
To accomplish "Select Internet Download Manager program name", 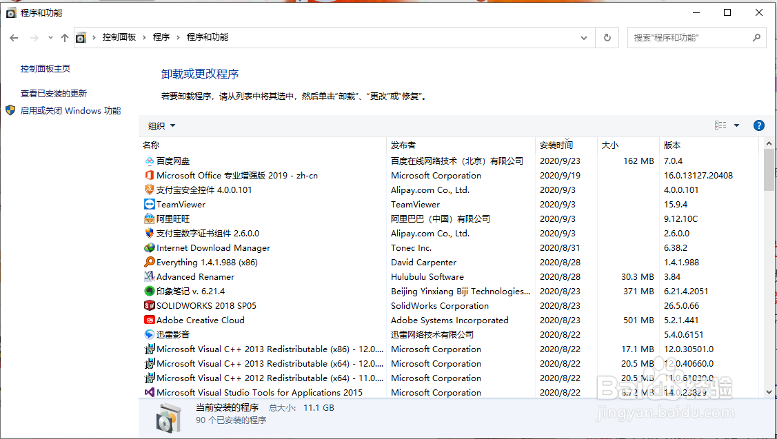I will point(213,247).
